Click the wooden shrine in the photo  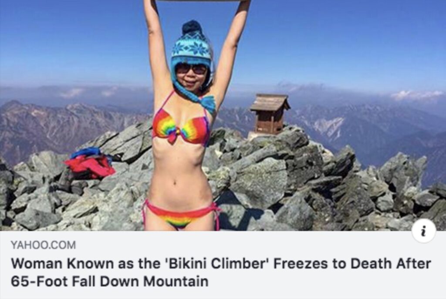(x=270, y=114)
